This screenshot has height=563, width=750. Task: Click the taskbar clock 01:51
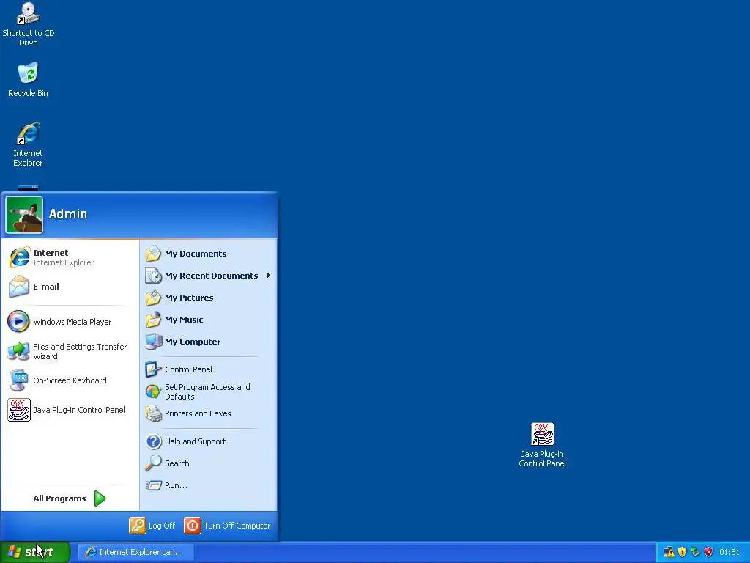pos(729,553)
